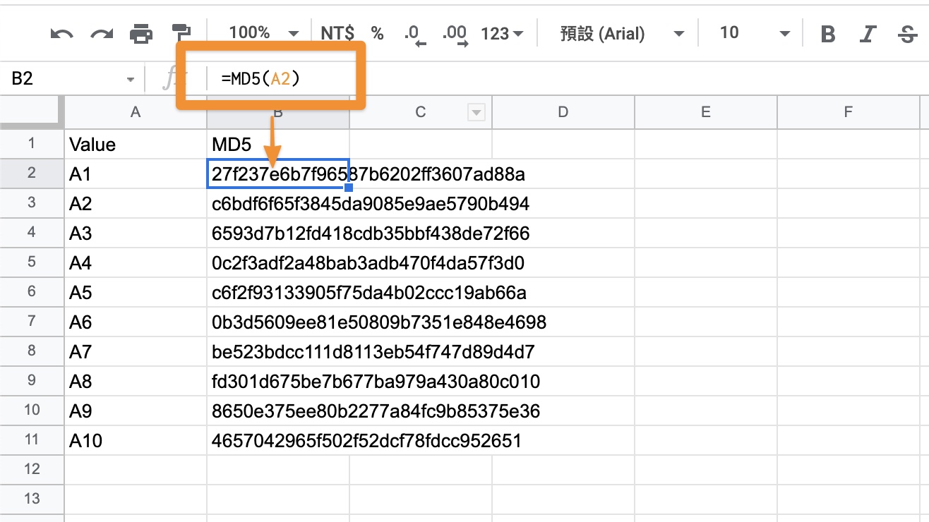
Task: Select the 'Value' header cell
Action: click(136, 145)
